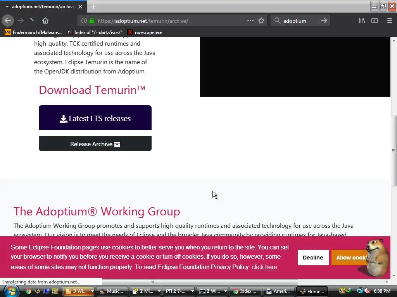Open a new tab with plus button

[x=93, y=6]
